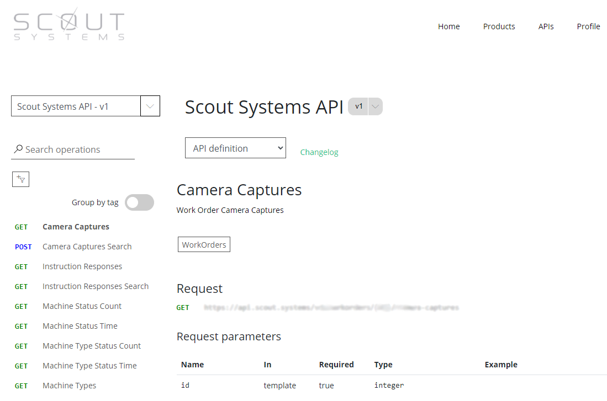Select the Machine Types operation
Image resolution: width=607 pixels, height=401 pixels.
pyautogui.click(x=69, y=386)
